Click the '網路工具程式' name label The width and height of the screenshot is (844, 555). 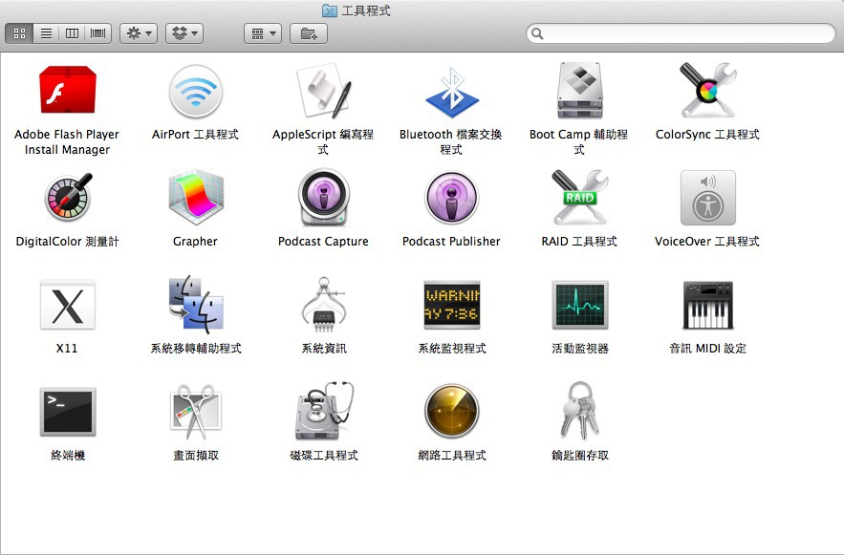click(x=452, y=455)
